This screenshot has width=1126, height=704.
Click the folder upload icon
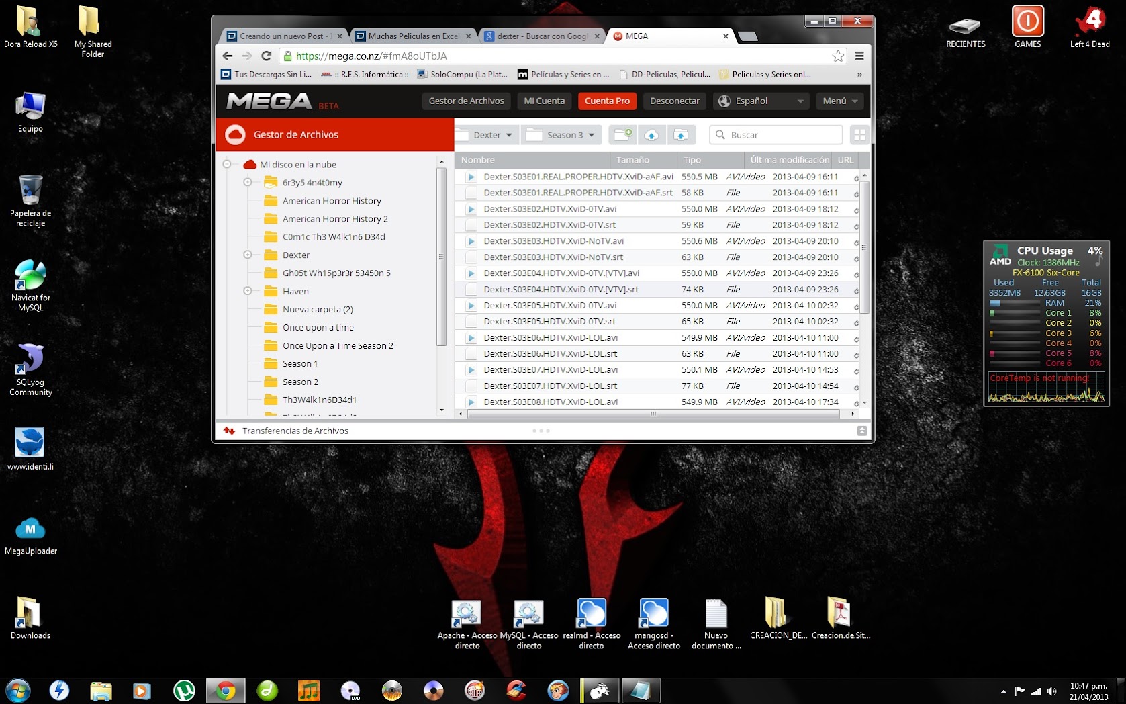coord(680,135)
